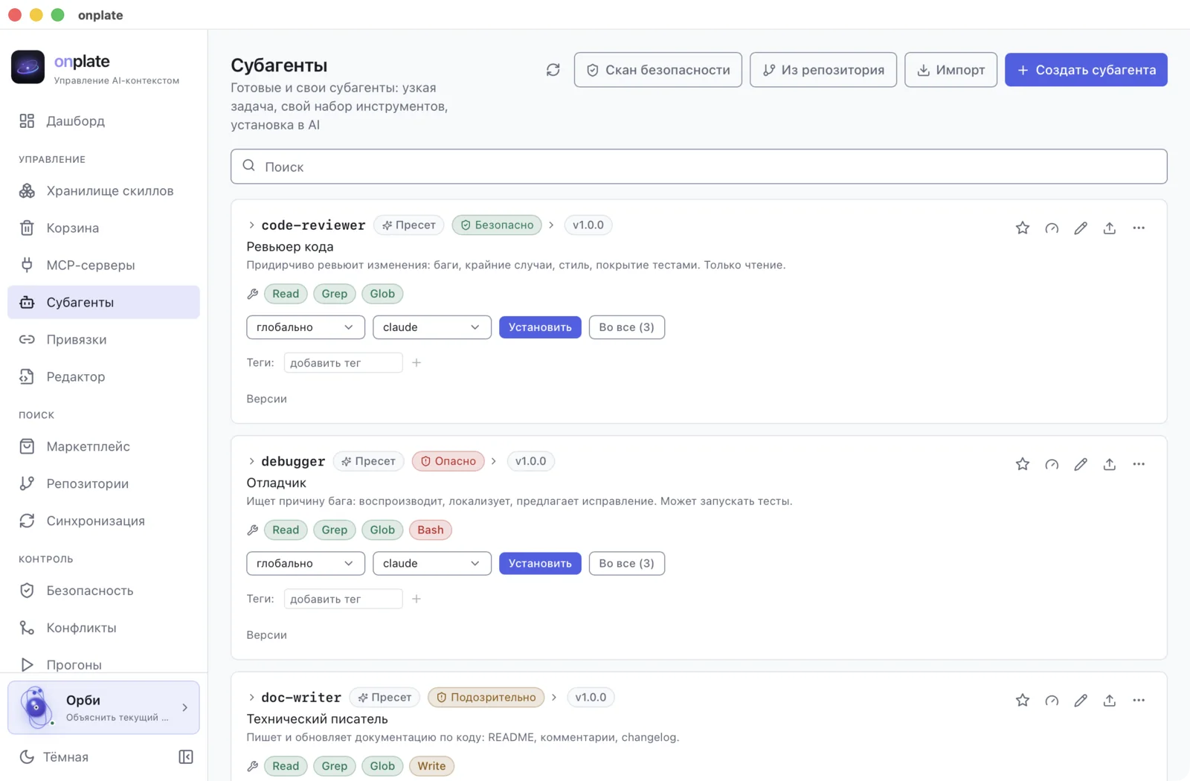Open Дашборд in the sidebar
This screenshot has height=781, width=1190.
point(103,121)
